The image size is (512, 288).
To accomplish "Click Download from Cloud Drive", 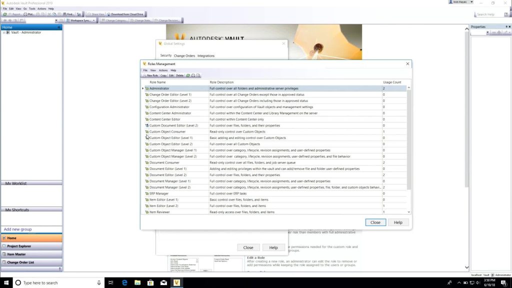I will pos(126,13).
